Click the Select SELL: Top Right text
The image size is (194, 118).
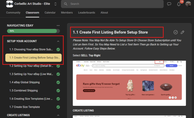pos(86,55)
